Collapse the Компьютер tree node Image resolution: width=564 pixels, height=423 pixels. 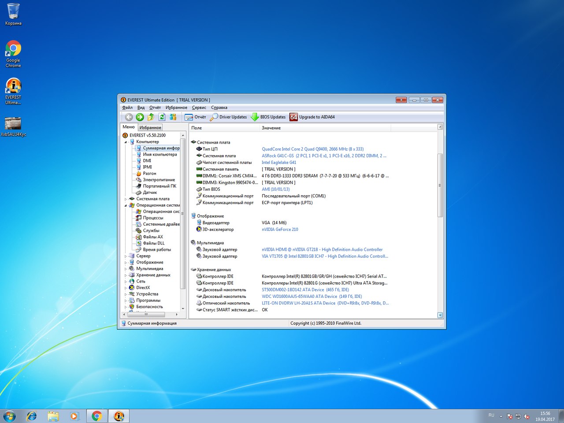click(126, 142)
